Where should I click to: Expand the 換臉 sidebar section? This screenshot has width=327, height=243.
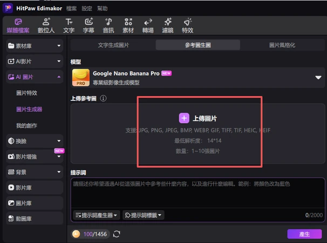35,141
